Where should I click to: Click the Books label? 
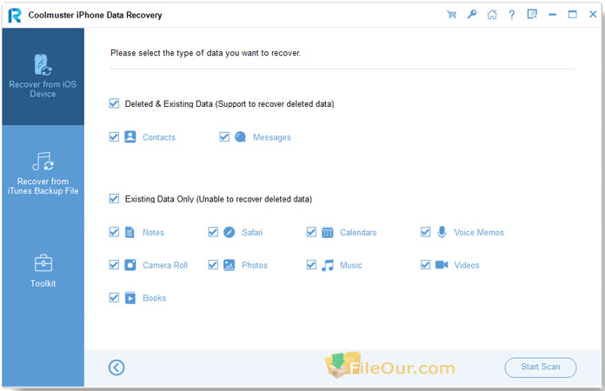pyautogui.click(x=155, y=298)
